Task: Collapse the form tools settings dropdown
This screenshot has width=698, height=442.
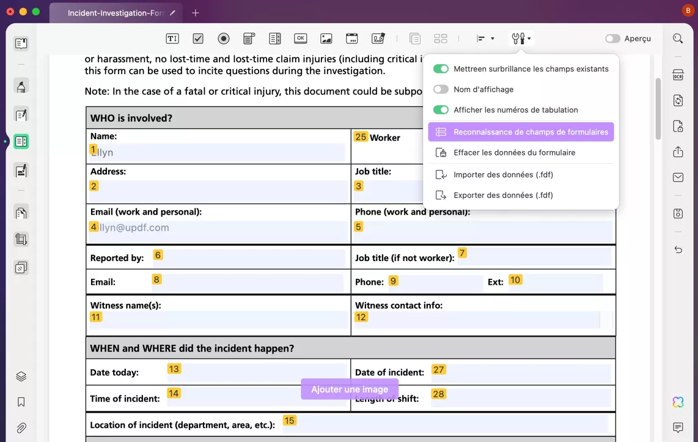Action: pos(521,39)
